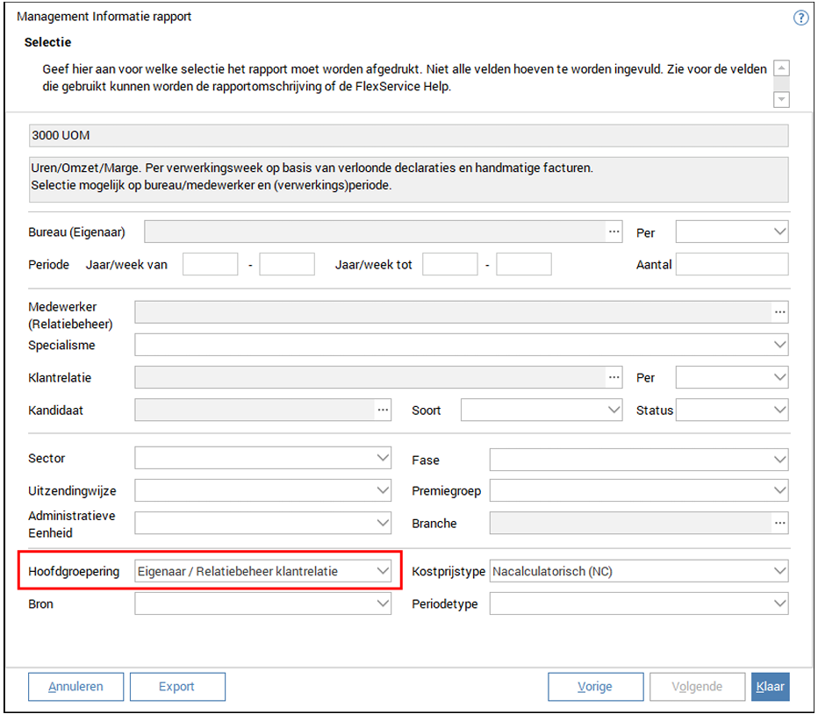Screen dimensions: 818x714
Task: Click the Annuleren button
Action: 75,687
